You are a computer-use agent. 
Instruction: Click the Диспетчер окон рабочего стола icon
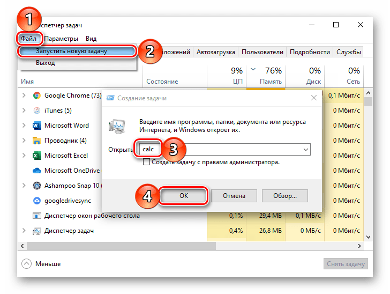[37, 216]
